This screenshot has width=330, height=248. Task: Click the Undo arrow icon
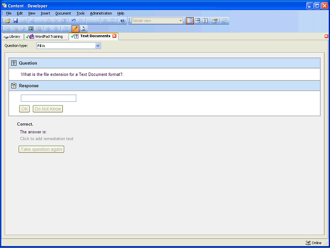(73, 21)
